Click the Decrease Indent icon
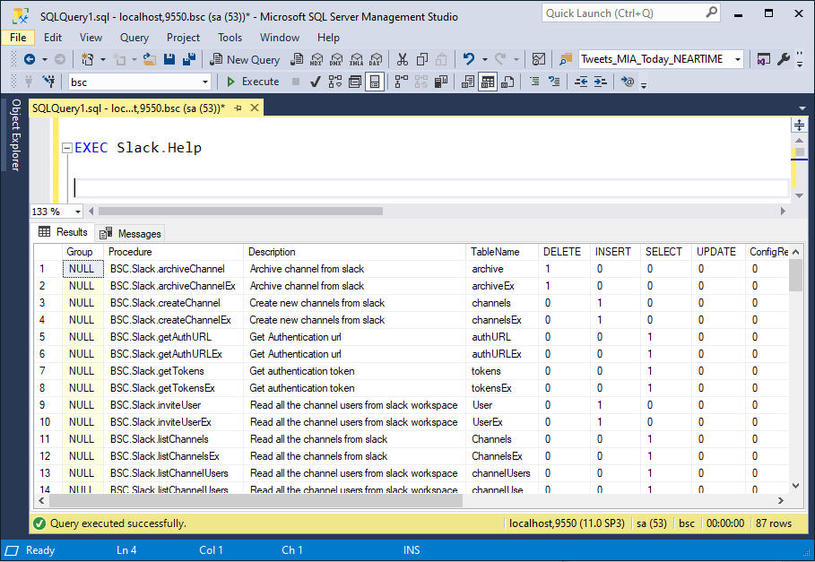 [x=581, y=82]
